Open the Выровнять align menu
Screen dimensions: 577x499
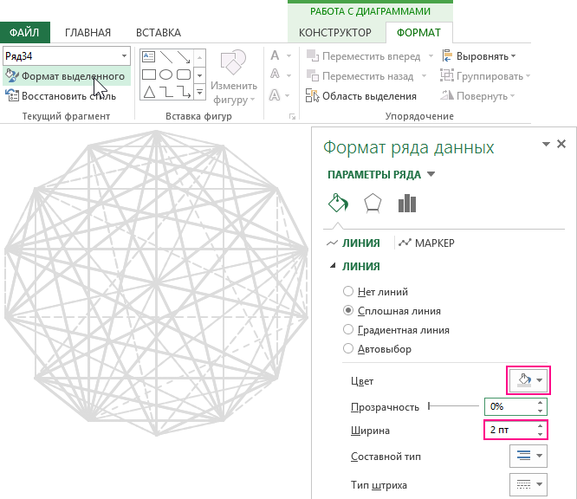click(x=479, y=56)
